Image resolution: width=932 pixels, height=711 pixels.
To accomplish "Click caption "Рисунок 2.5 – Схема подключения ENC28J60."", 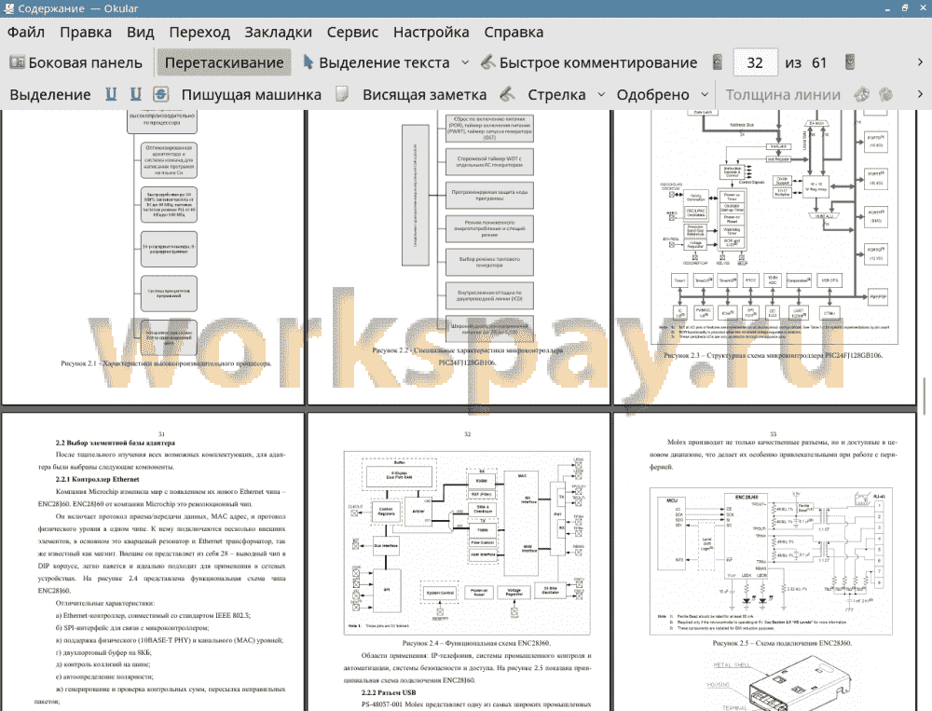I will click(x=782, y=643).
